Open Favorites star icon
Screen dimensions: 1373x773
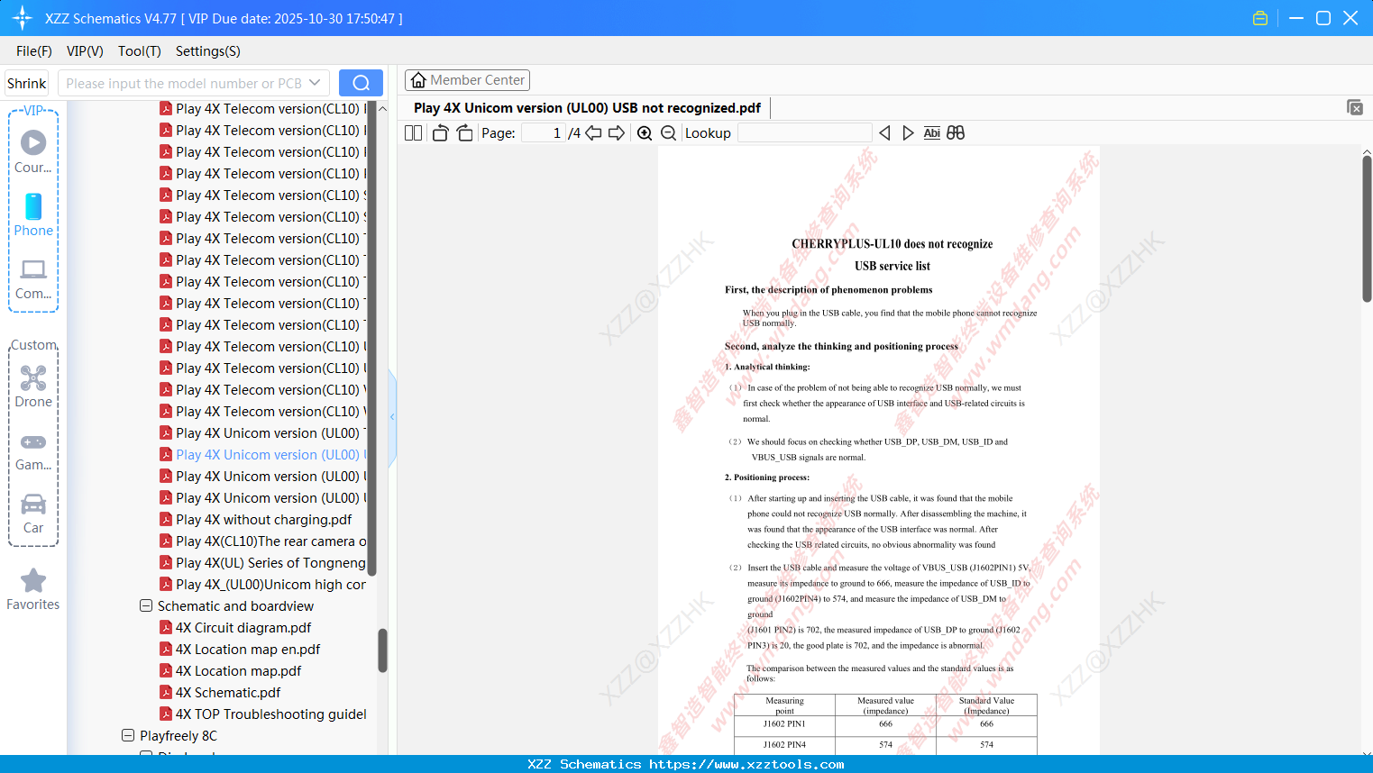pyautogui.click(x=33, y=589)
